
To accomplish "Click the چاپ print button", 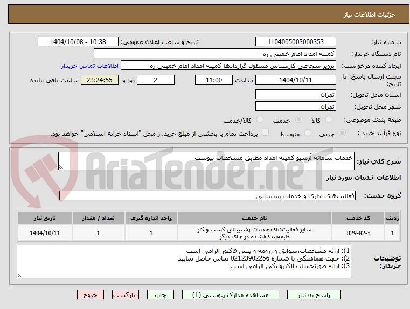I will click(161, 294).
